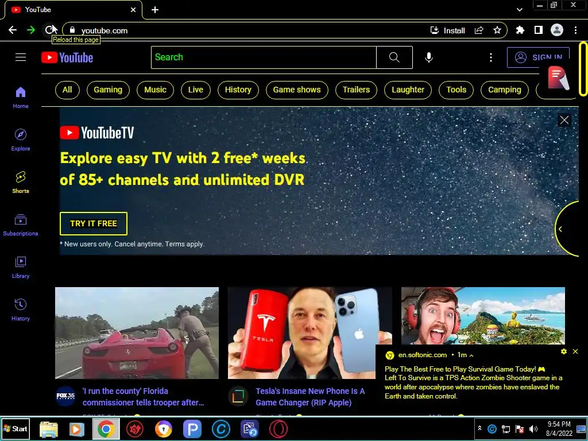
Task: Select the Camping filter chip
Action: click(505, 90)
